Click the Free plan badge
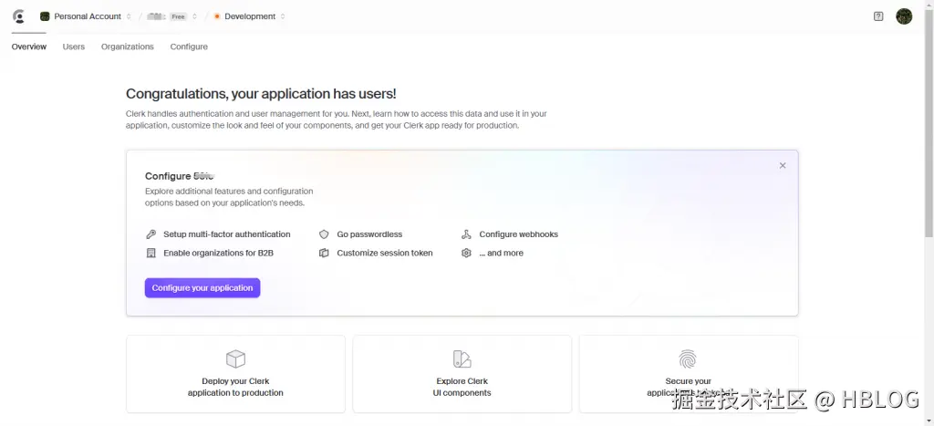 (178, 16)
